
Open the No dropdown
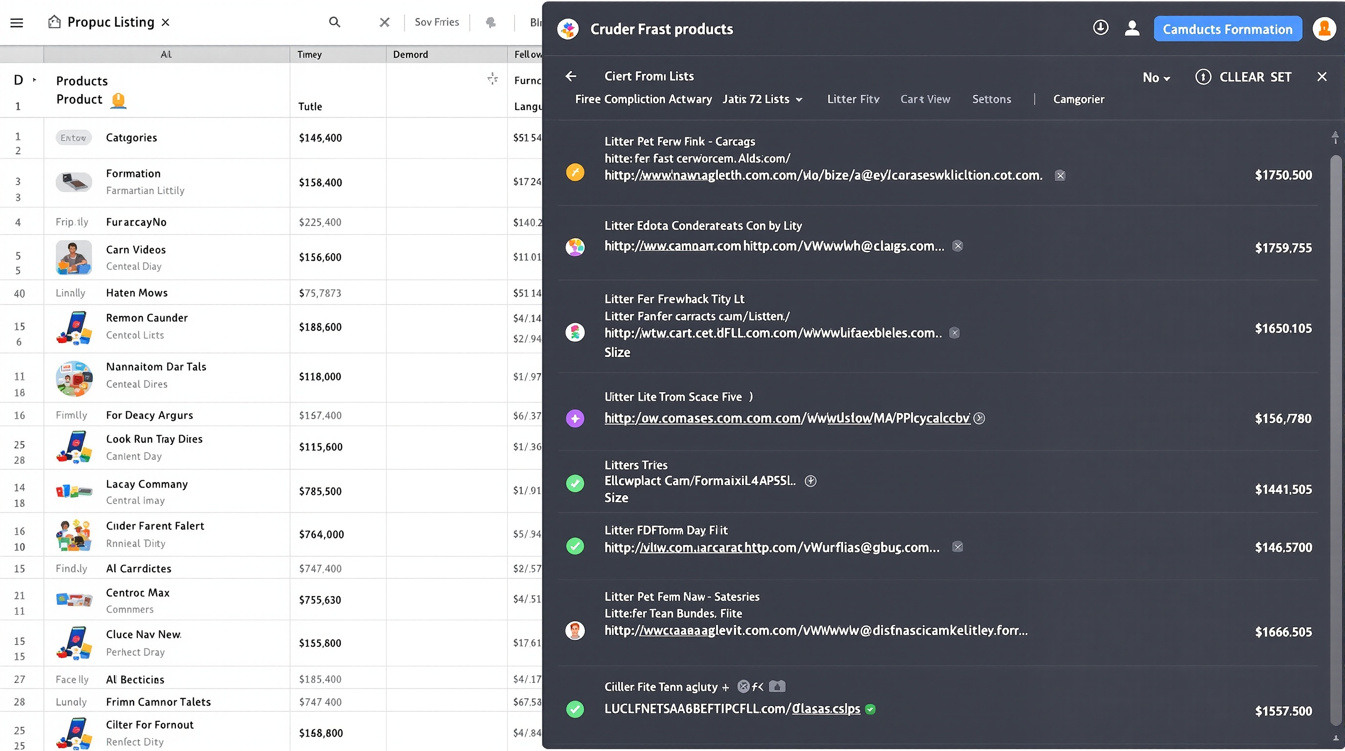(x=1156, y=78)
